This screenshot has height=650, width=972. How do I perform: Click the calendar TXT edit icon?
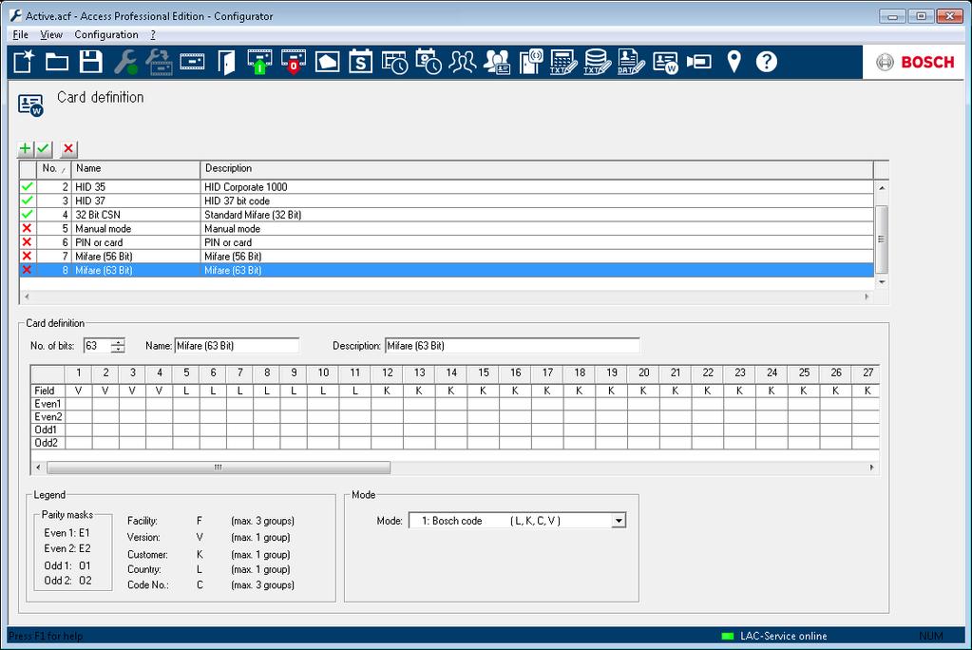[563, 62]
